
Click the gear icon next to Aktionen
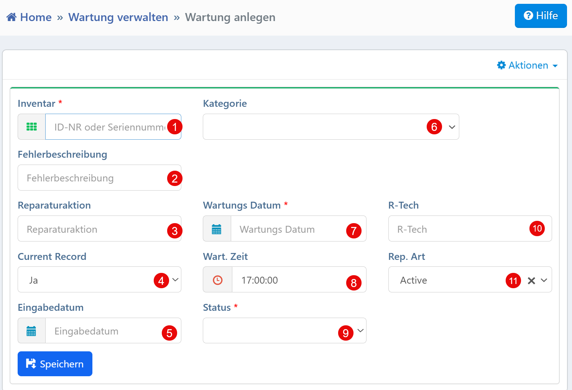[501, 65]
